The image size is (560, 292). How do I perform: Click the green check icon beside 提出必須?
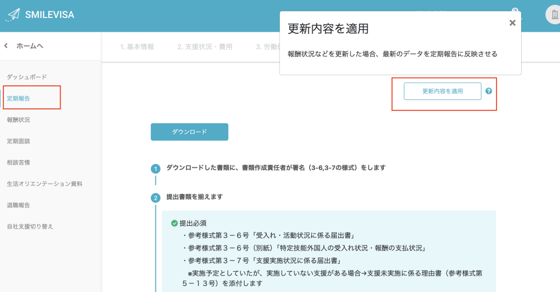click(174, 223)
